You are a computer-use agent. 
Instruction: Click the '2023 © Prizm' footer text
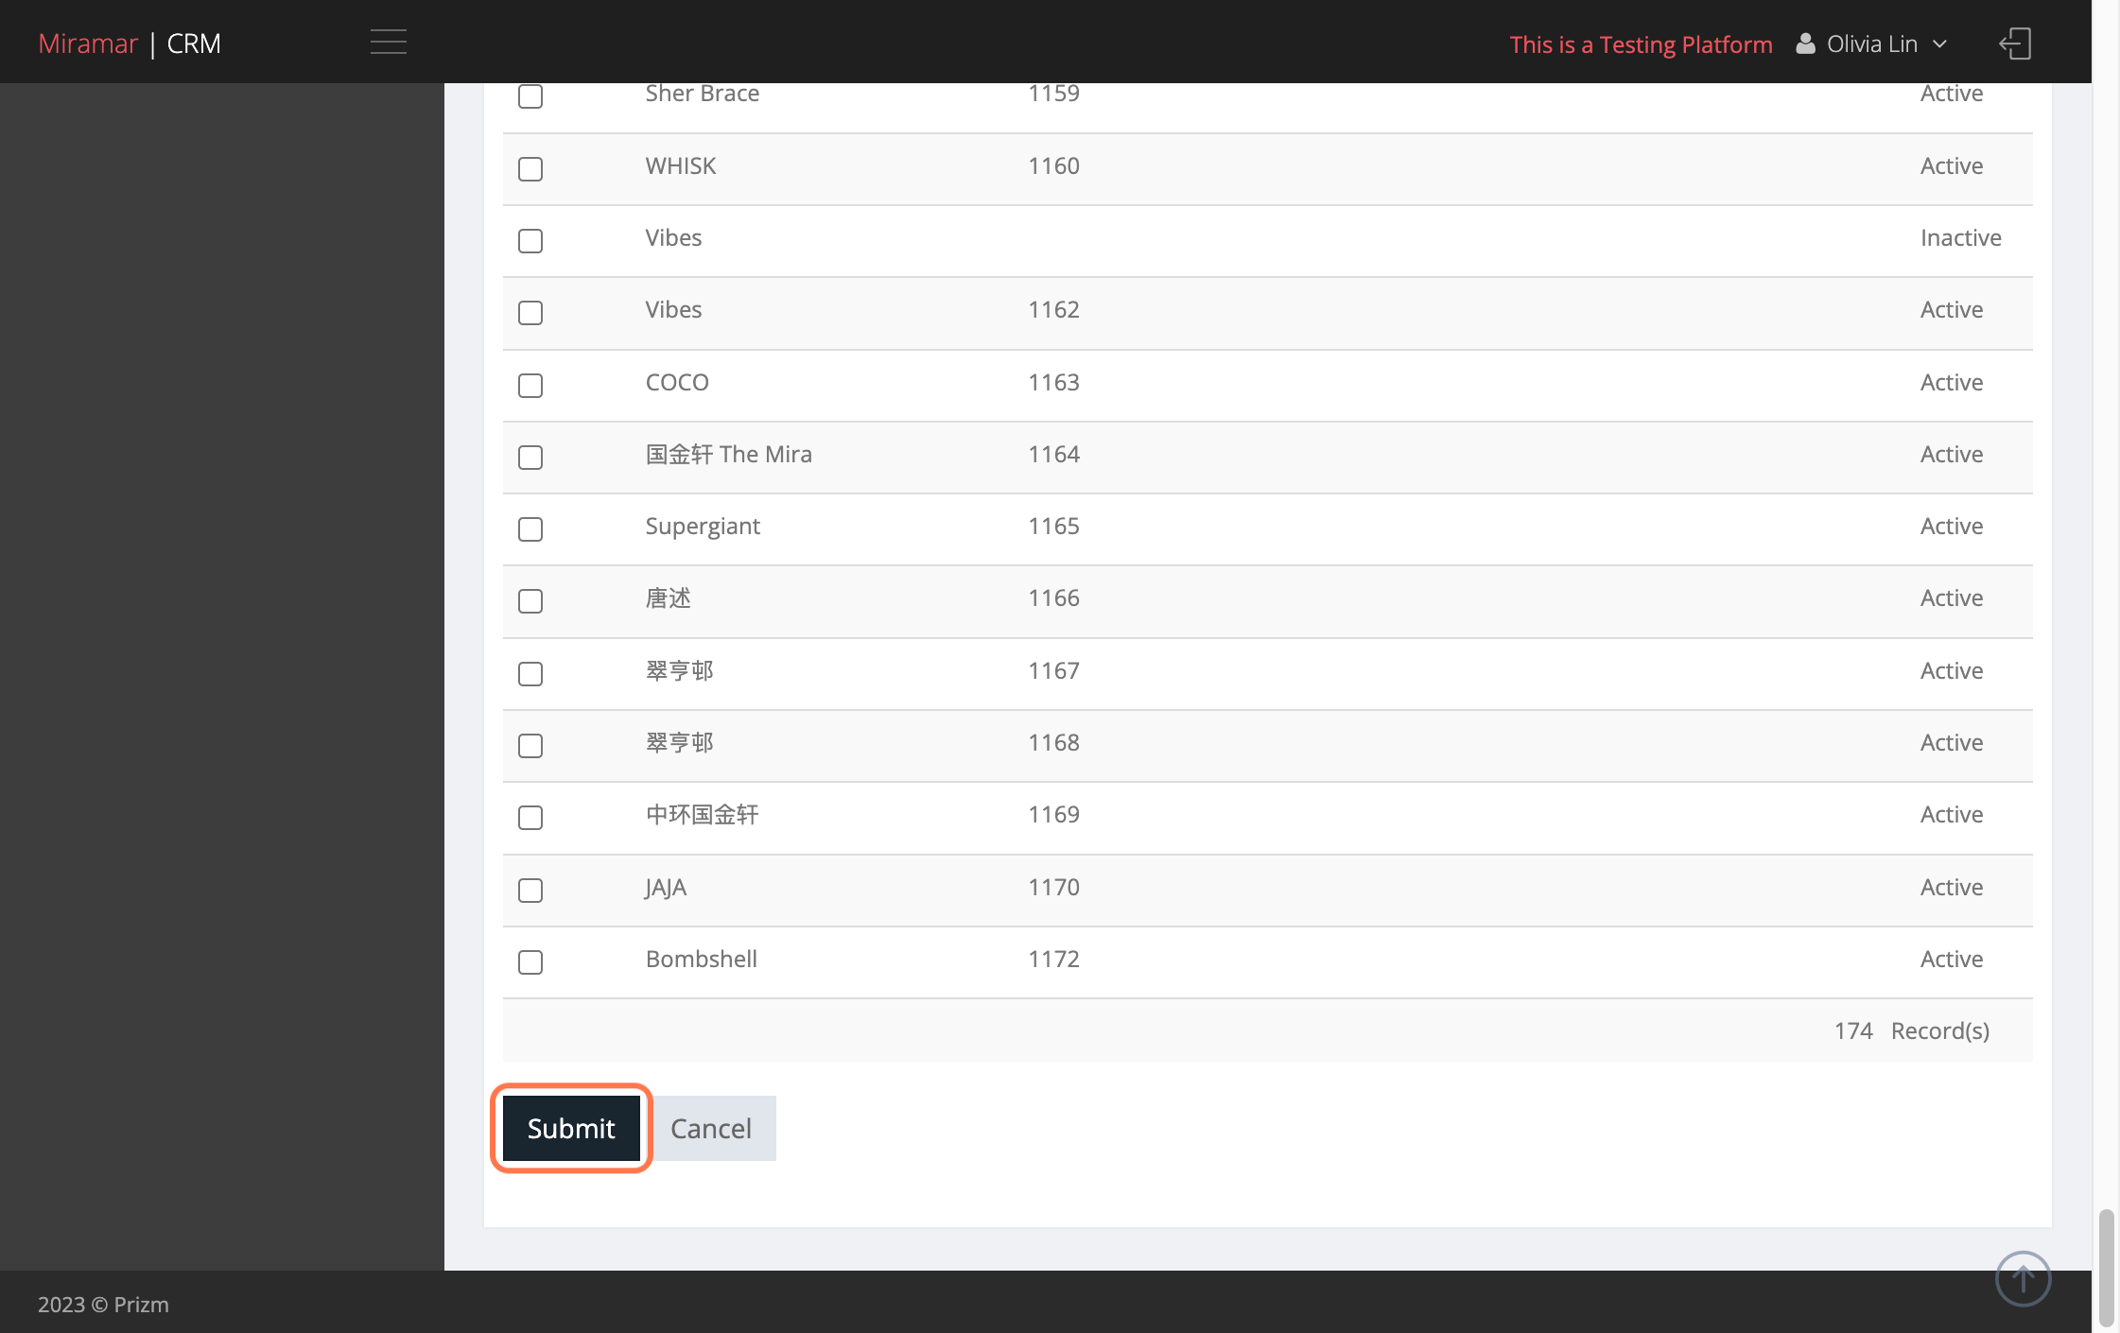point(103,1305)
